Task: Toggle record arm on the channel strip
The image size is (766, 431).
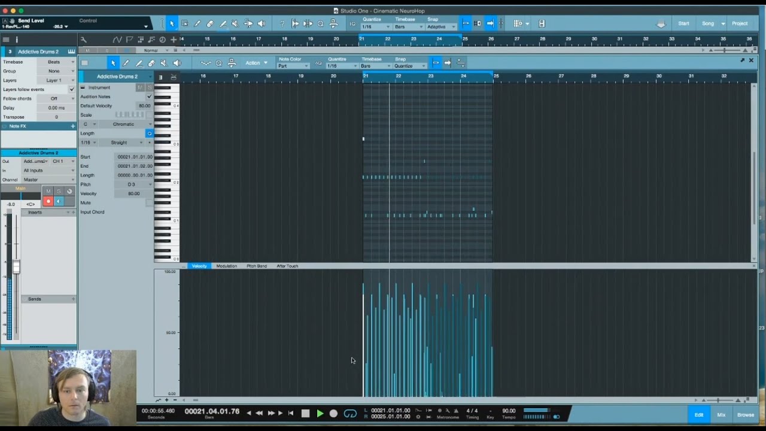Action: (48, 201)
